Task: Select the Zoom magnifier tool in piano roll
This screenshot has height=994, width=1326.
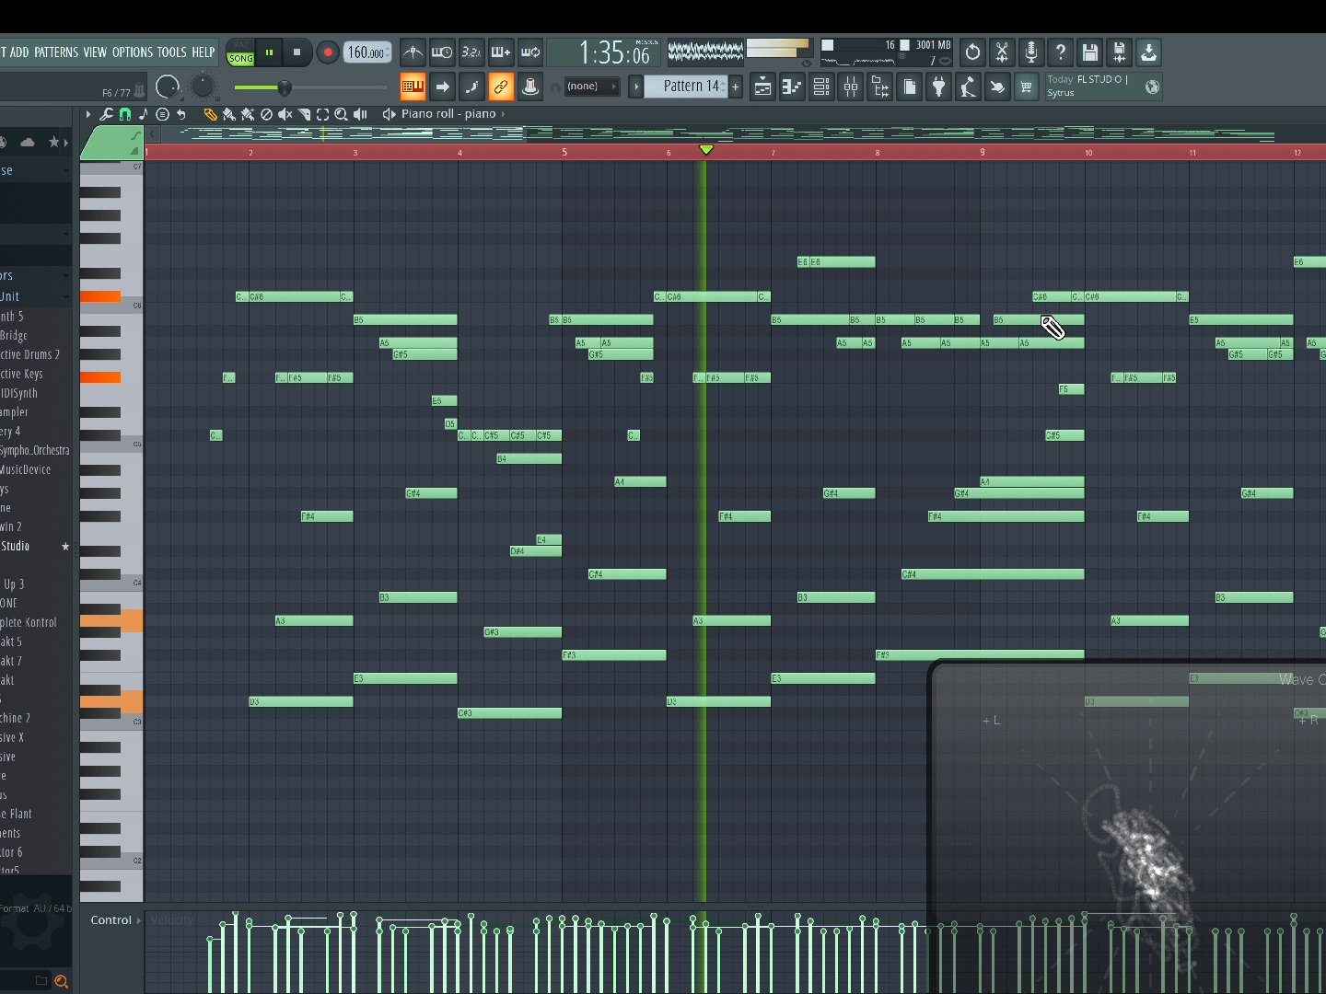Action: (341, 114)
